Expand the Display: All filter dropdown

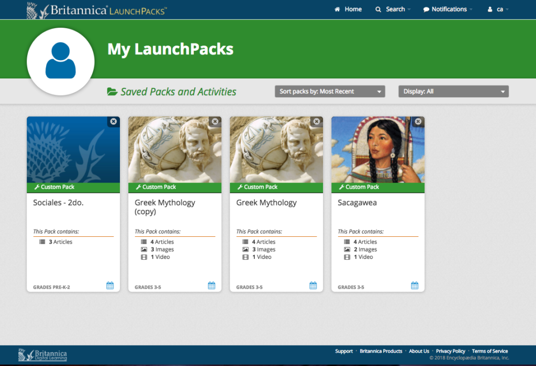click(453, 91)
